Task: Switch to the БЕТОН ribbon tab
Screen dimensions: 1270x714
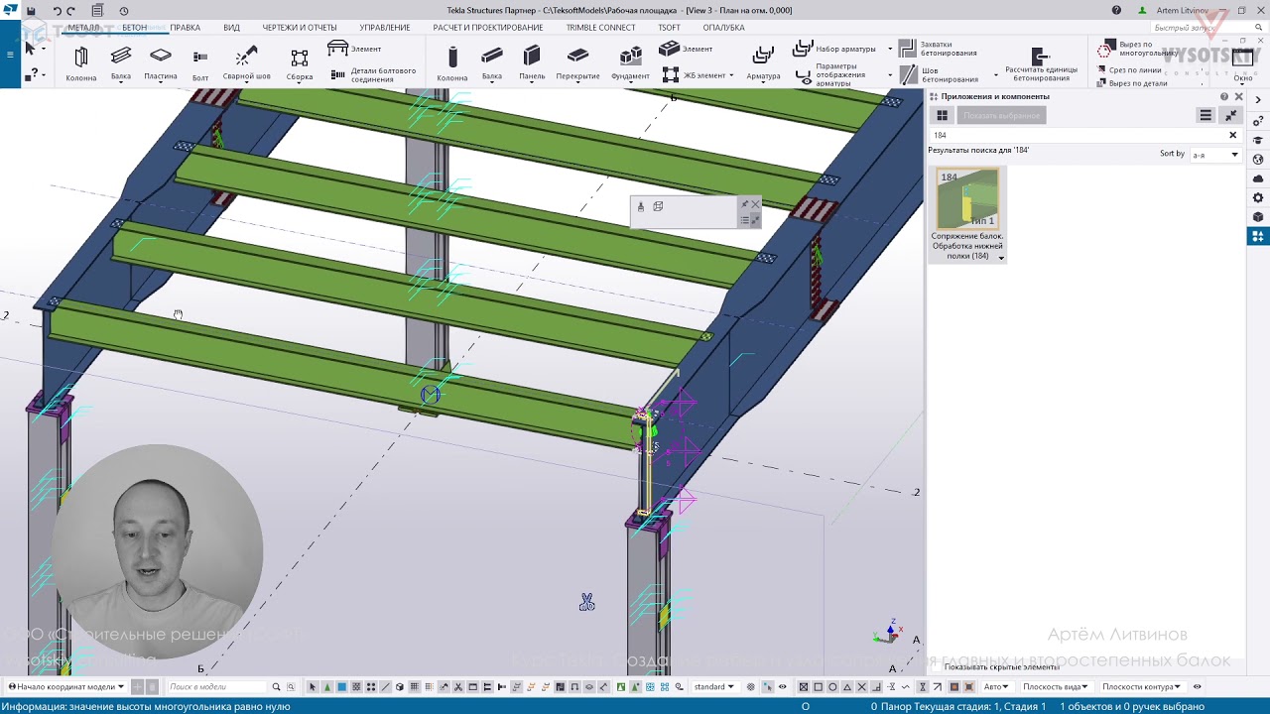Action: (x=134, y=28)
